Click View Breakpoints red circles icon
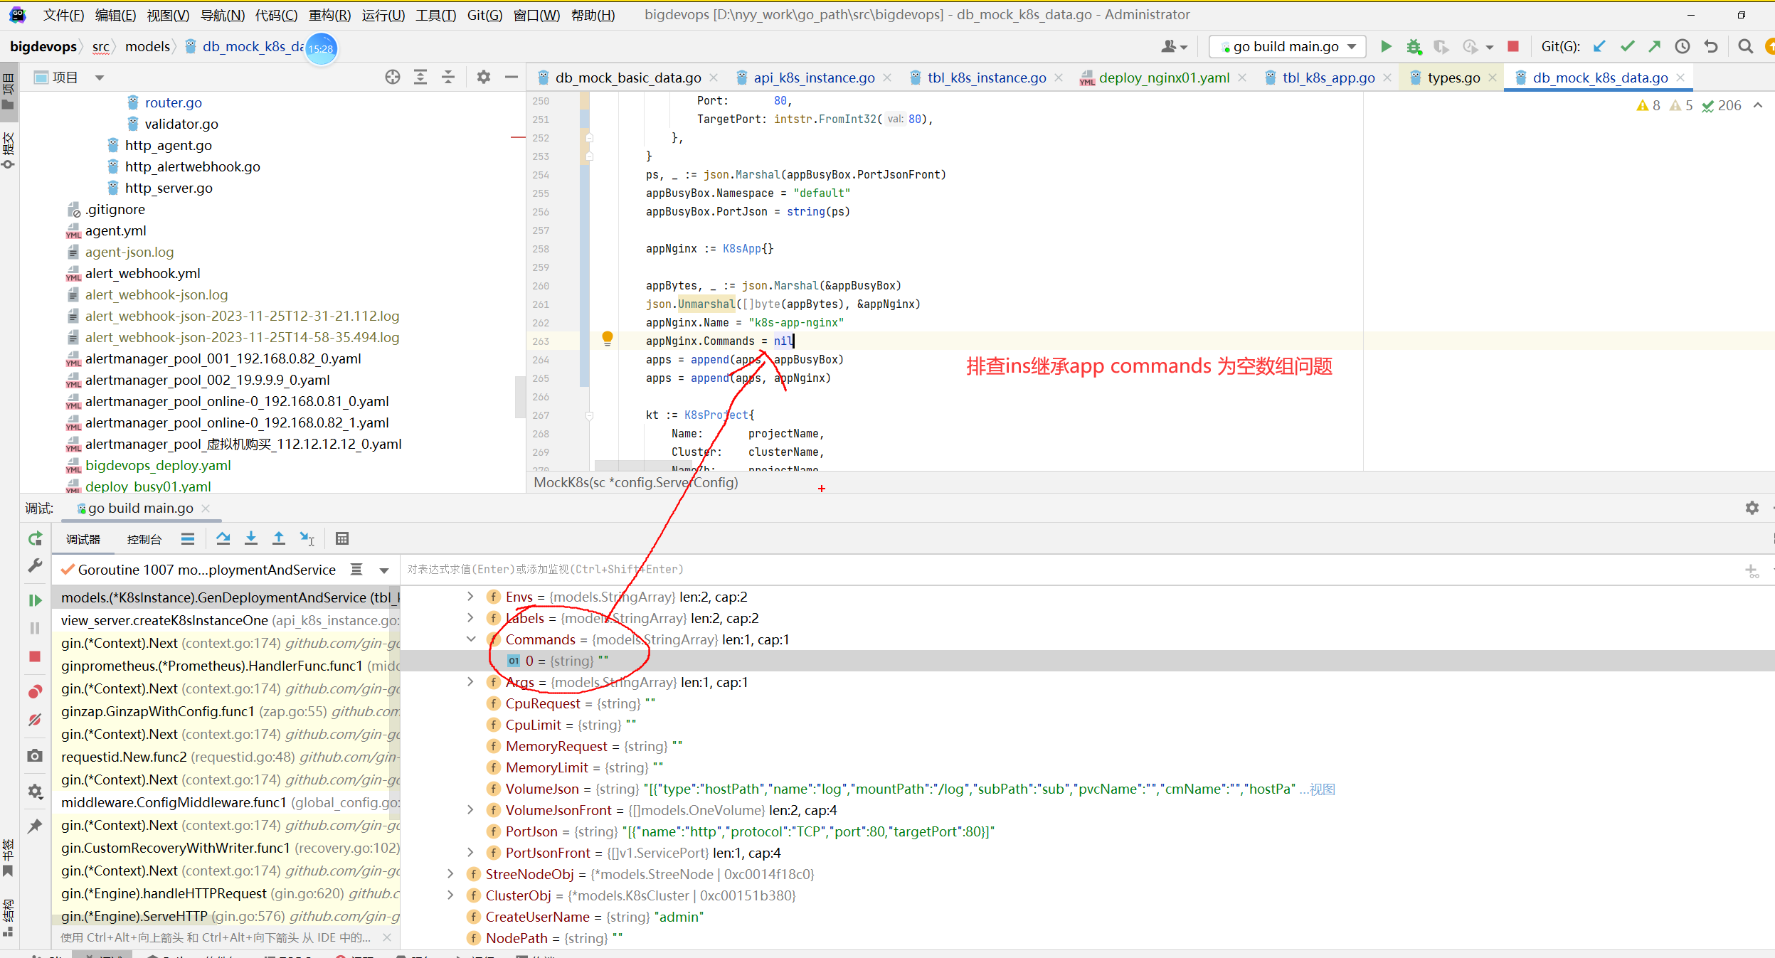Screen dimensions: 1775x958 pyautogui.click(x=35, y=692)
